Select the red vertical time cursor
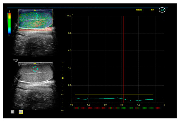Image resolution: width=180 pixels, height=122 pixels. pyautogui.click(x=123, y=59)
